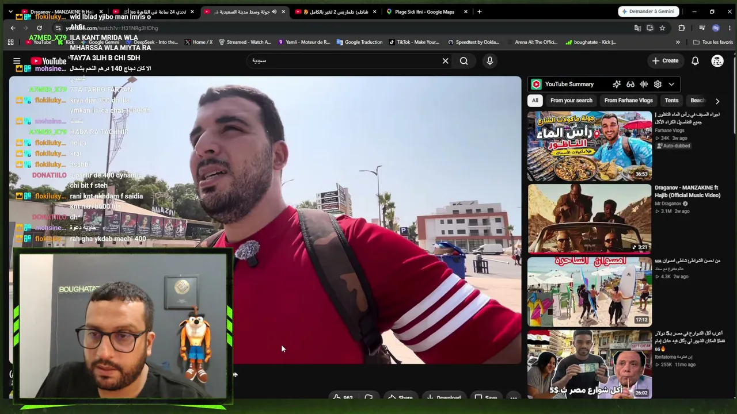Open the 17:12 beach video thumbnail
The width and height of the screenshot is (737, 414).
(x=590, y=292)
